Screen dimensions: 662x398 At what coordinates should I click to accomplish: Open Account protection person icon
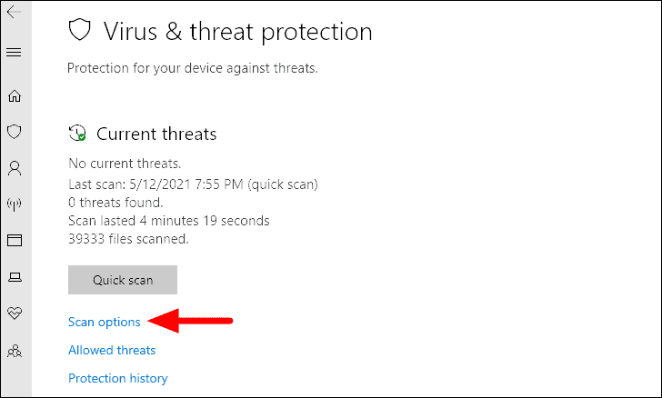(15, 168)
